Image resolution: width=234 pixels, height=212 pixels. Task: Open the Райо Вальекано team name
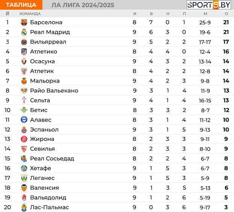click(54, 90)
